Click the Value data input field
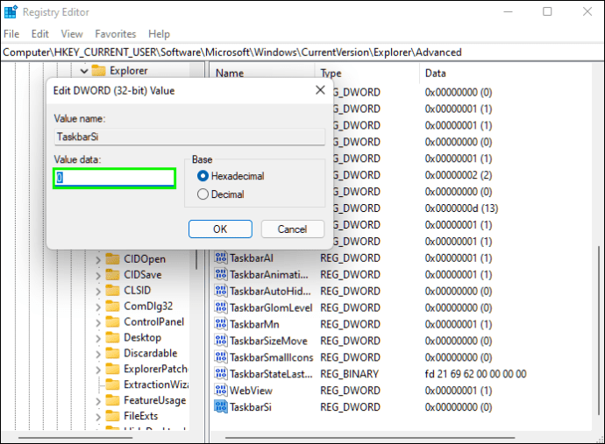The image size is (605, 444). point(115,178)
